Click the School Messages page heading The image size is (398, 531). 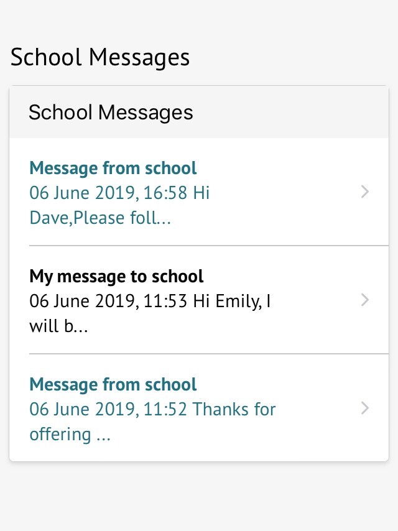(100, 57)
